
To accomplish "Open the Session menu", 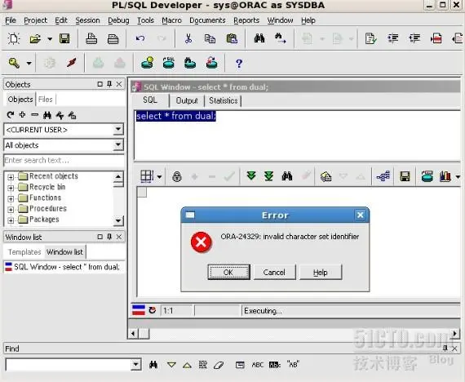I will (x=87, y=20).
